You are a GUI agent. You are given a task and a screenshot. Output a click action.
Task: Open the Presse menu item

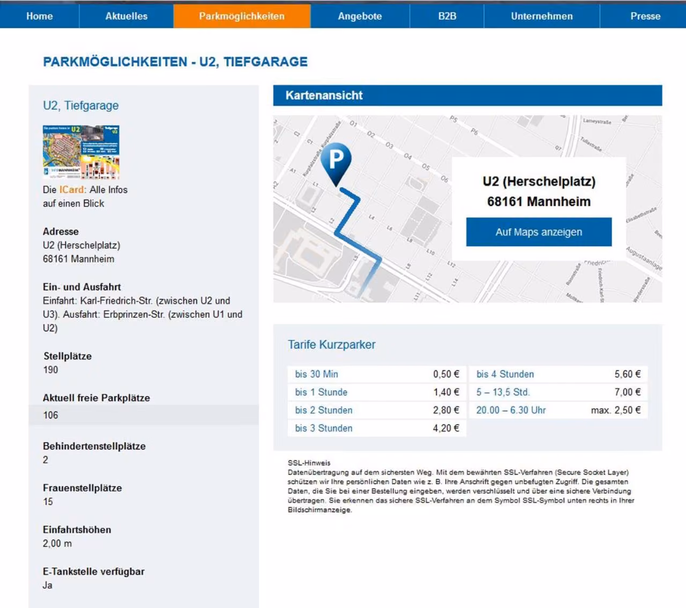(645, 16)
